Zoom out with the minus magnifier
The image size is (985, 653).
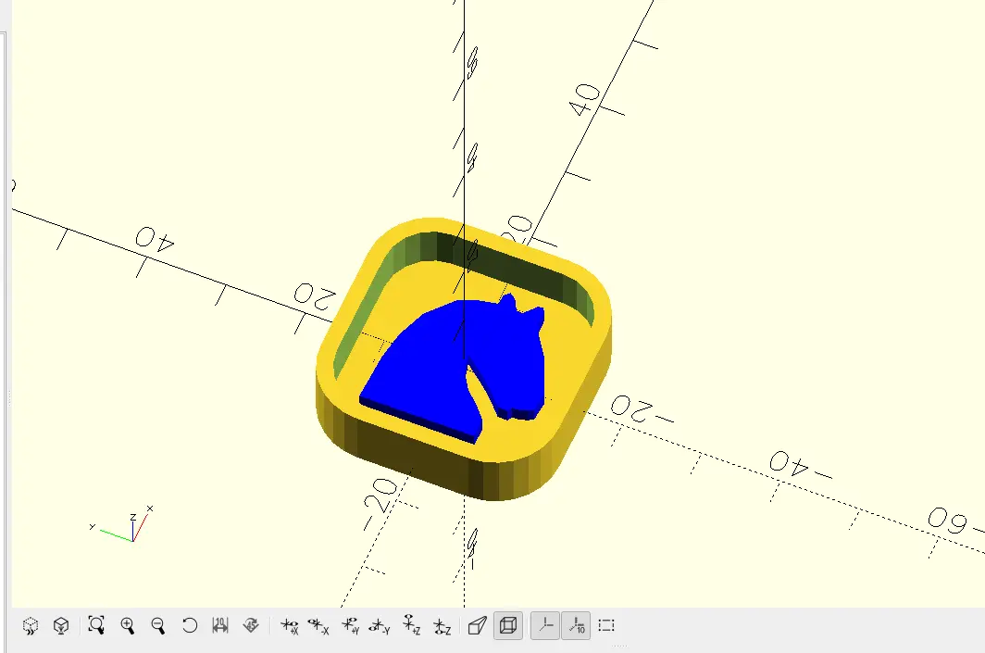click(x=158, y=625)
